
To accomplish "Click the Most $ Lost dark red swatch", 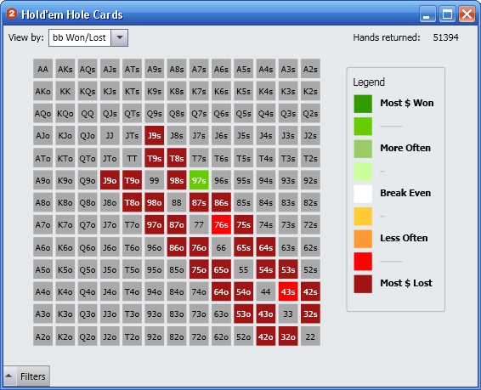I will pyautogui.click(x=363, y=284).
